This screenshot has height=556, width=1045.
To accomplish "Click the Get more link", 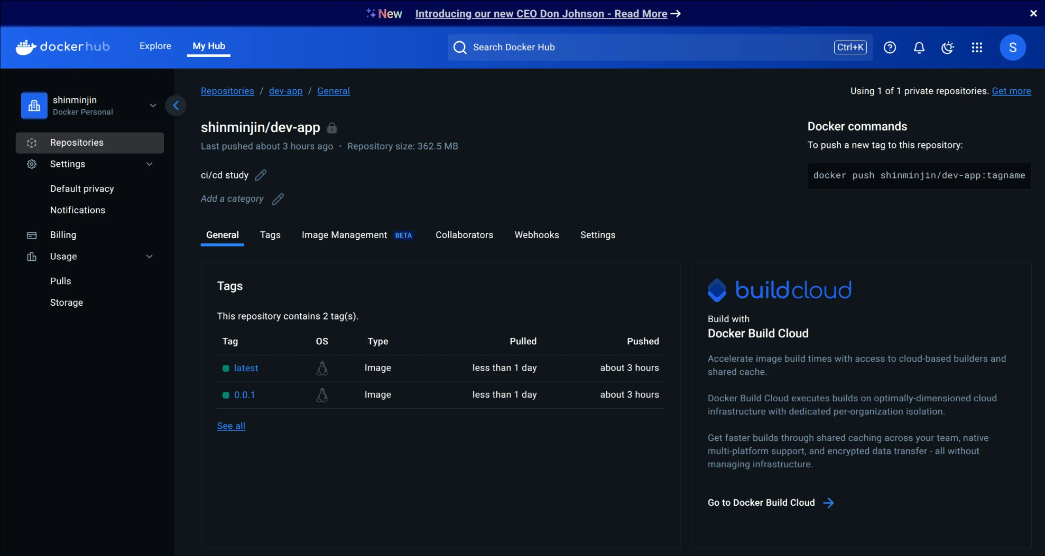I will 1011,91.
